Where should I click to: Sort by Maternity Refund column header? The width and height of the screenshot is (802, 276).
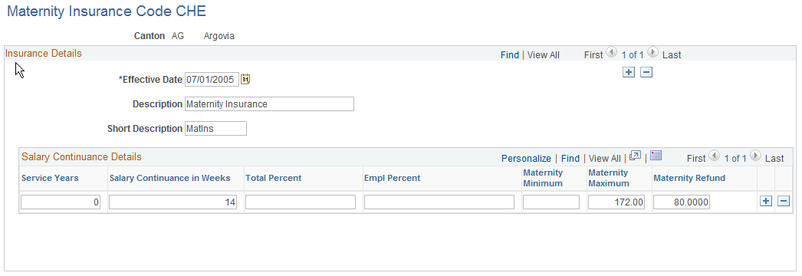click(x=689, y=178)
